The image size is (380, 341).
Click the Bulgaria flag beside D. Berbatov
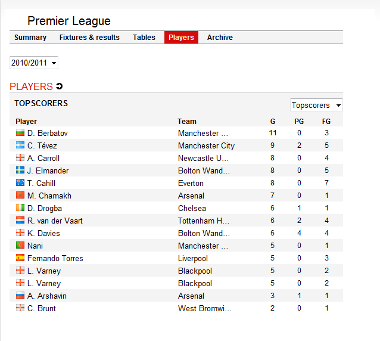pyautogui.click(x=20, y=132)
